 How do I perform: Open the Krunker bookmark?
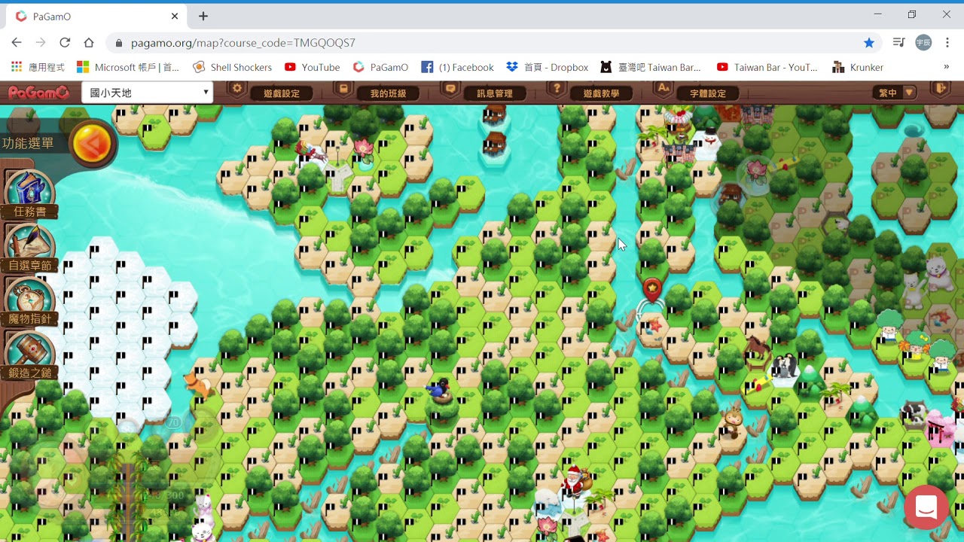coord(858,67)
